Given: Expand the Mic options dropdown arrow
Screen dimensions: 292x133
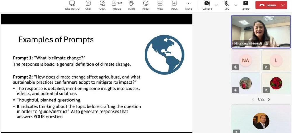Looking at the screenshot, I should [x=236, y=5].
